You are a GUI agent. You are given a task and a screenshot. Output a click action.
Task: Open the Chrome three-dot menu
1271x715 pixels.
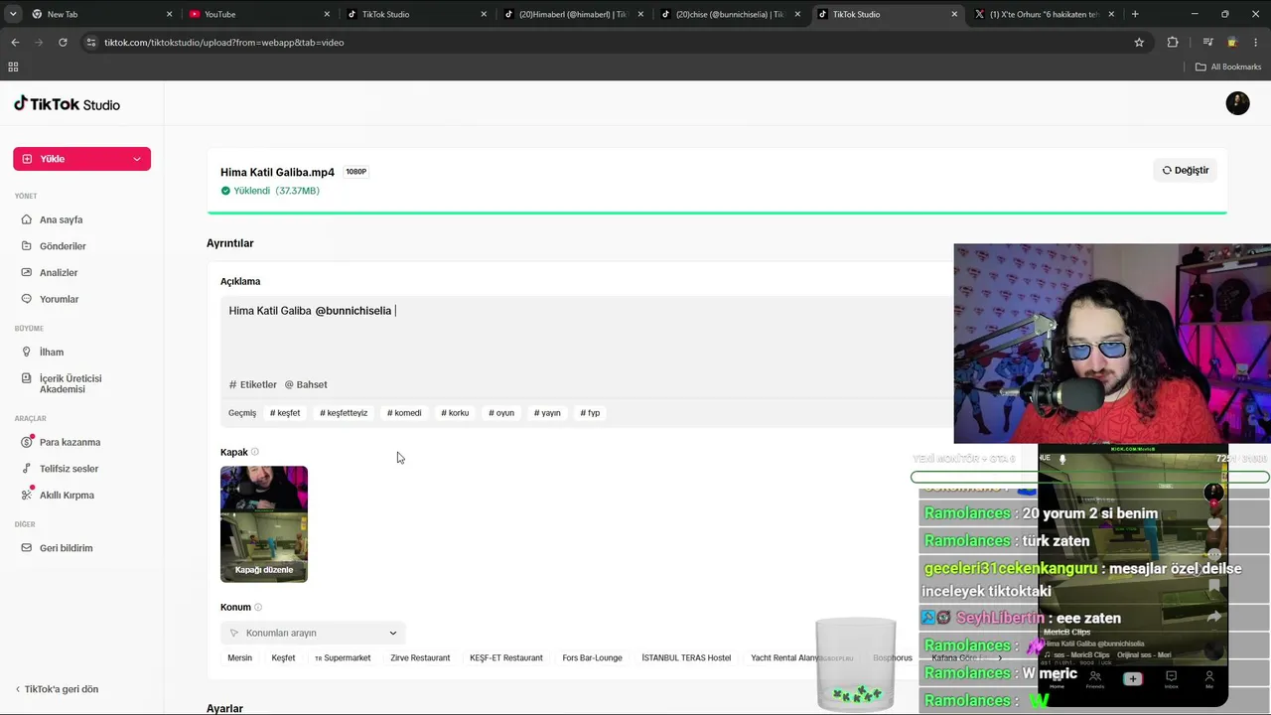[1256, 43]
